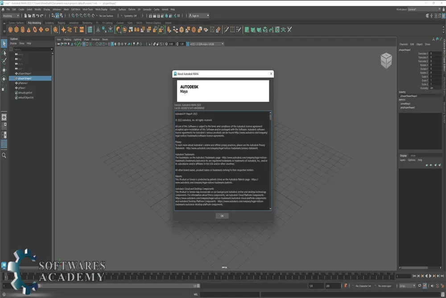
Task: Open the Outliner search filter dropdown arrow
Action: (x=52, y=49)
